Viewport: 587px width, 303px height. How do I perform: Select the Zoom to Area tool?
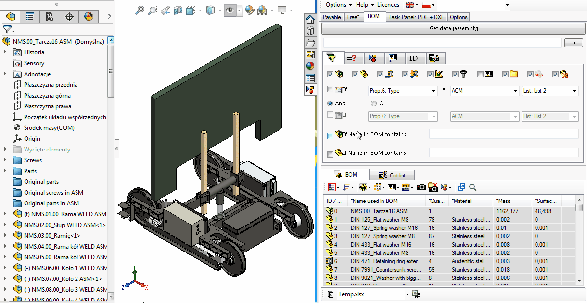[x=153, y=10]
